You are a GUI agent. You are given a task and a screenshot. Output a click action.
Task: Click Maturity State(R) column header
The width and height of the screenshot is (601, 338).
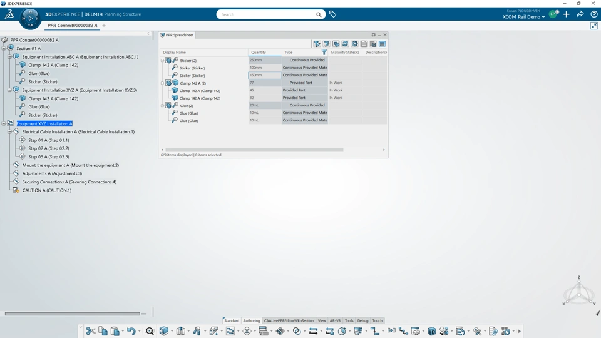click(x=345, y=52)
